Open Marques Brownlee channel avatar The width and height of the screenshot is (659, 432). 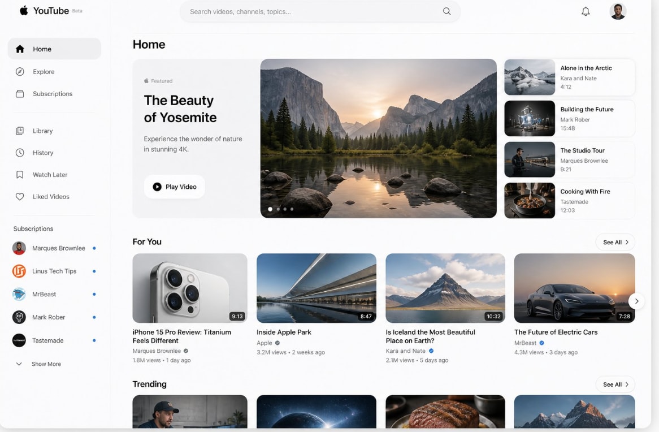point(19,248)
